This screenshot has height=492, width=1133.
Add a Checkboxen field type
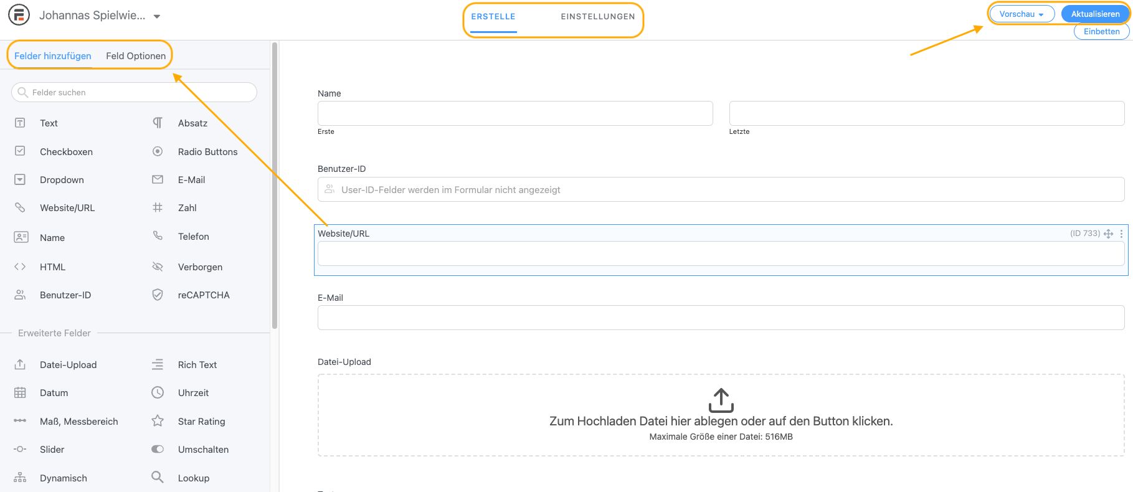(x=66, y=152)
